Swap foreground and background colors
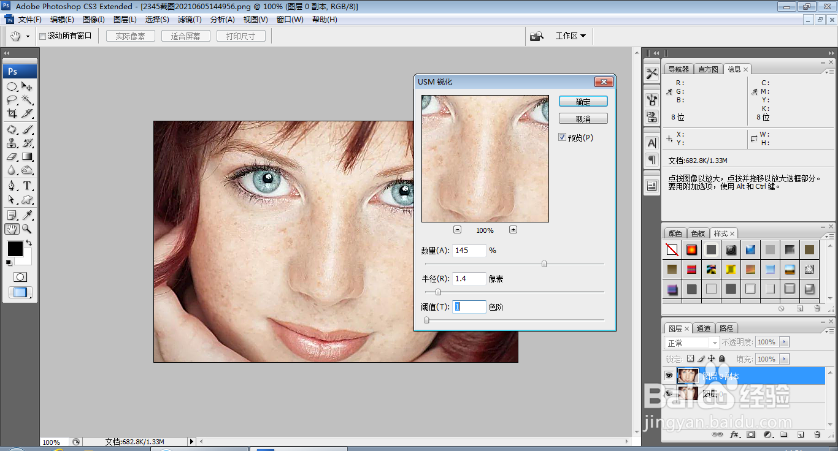The height and width of the screenshot is (451, 838). (28, 243)
